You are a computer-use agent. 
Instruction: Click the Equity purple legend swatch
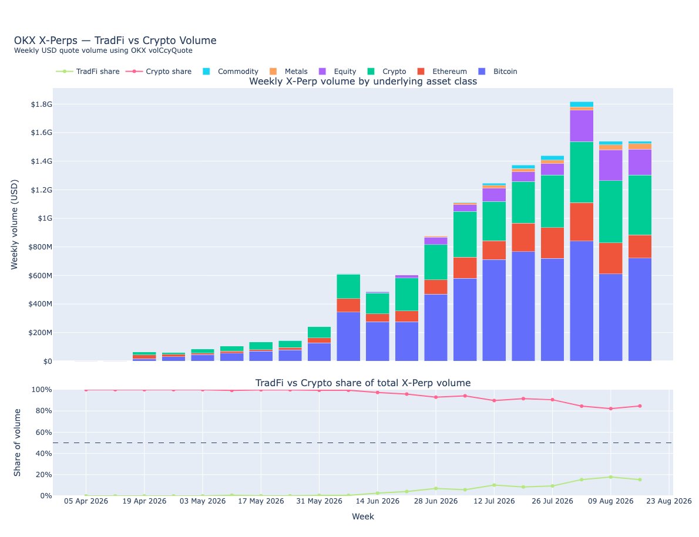tap(322, 71)
